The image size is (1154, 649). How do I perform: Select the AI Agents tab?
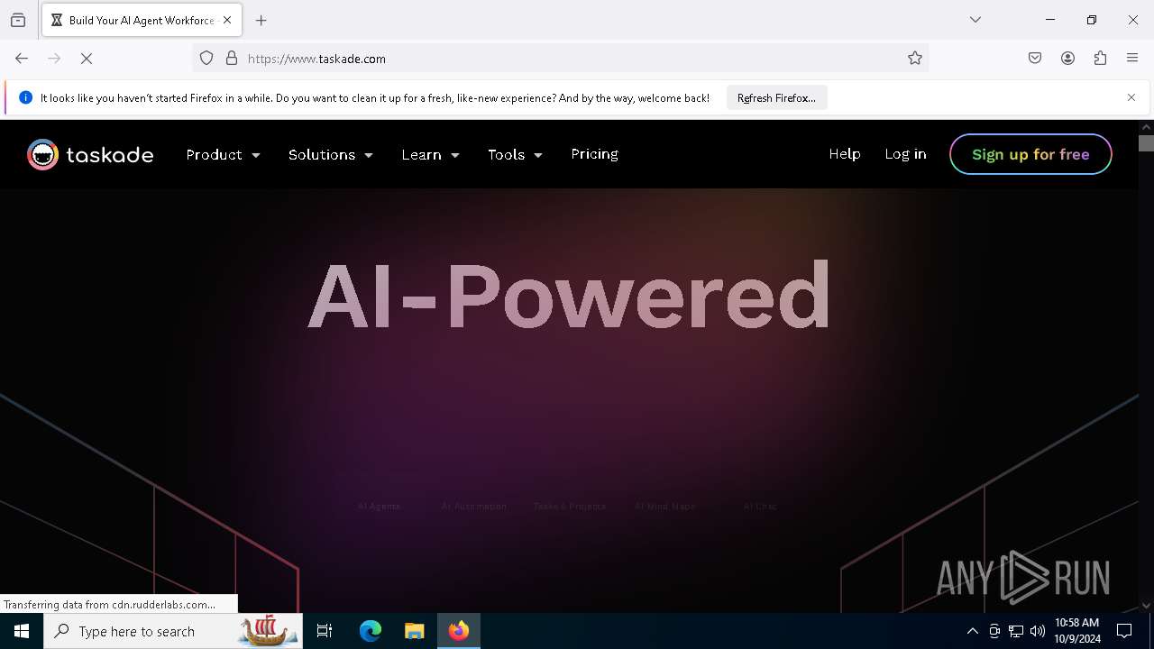point(379,507)
